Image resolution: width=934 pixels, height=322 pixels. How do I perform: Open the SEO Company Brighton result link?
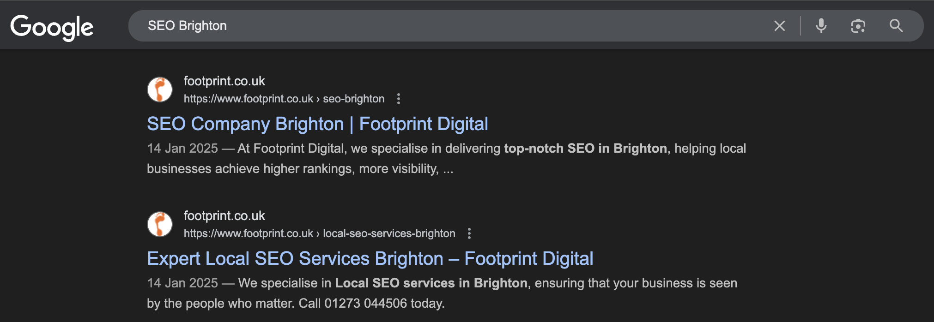click(317, 124)
